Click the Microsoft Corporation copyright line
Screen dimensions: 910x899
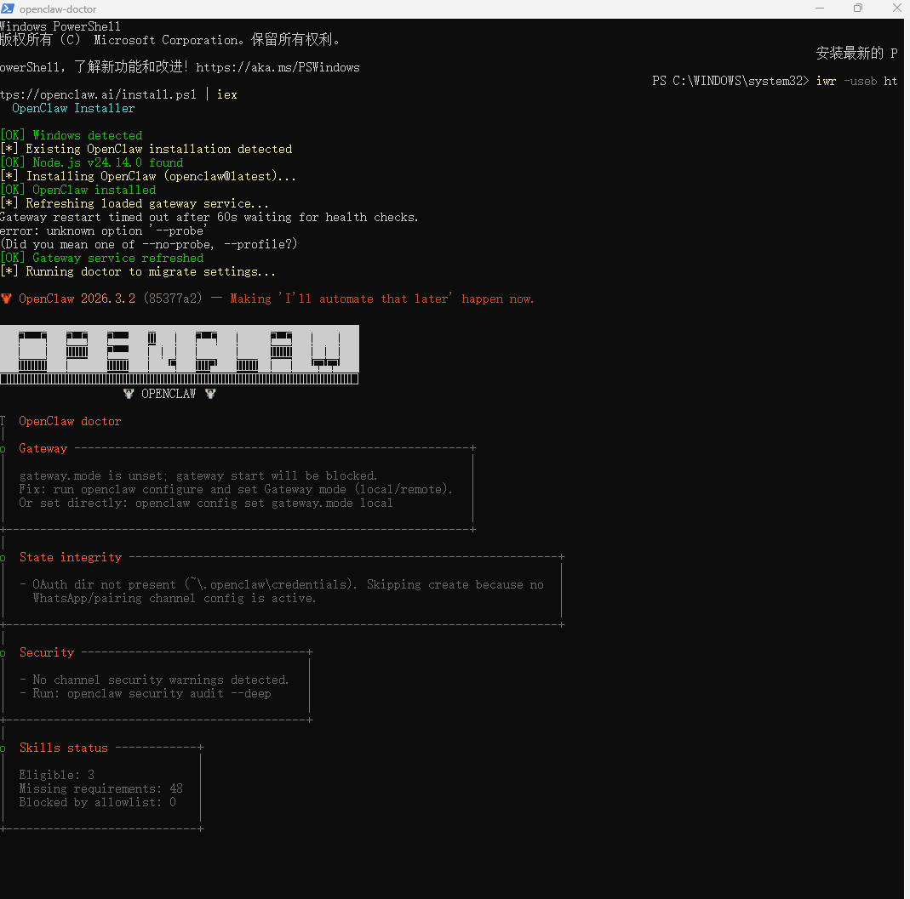[169, 40]
